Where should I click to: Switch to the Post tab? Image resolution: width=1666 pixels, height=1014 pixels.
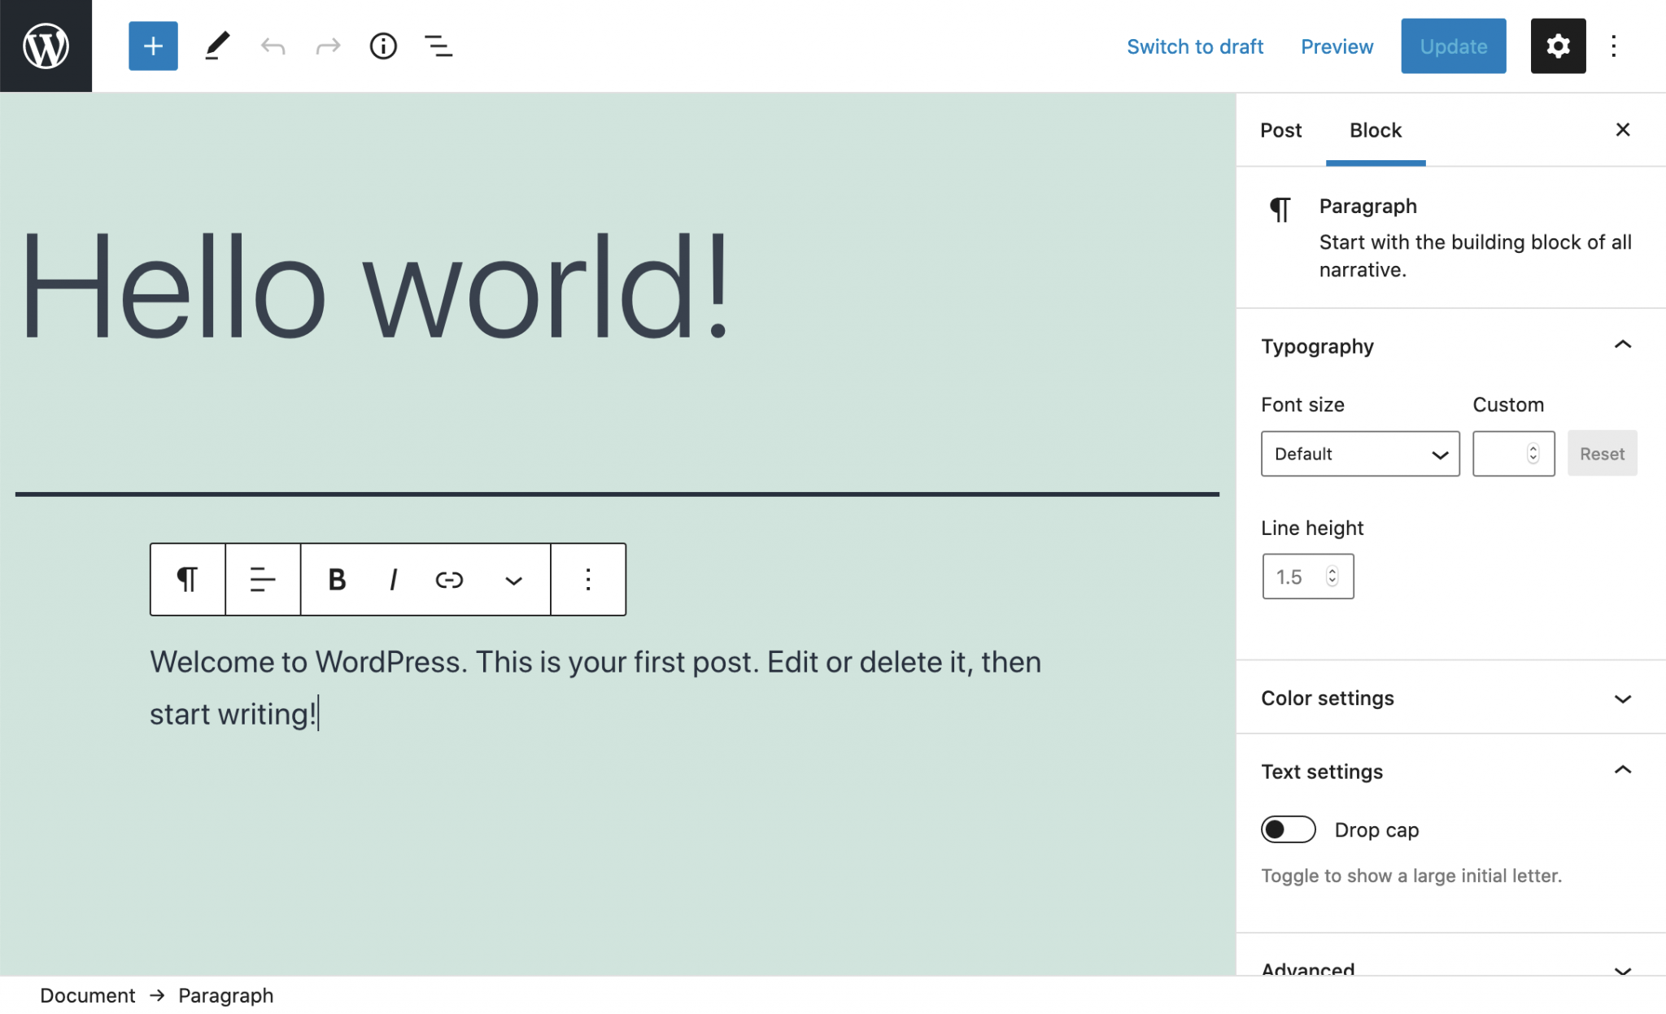(1280, 130)
